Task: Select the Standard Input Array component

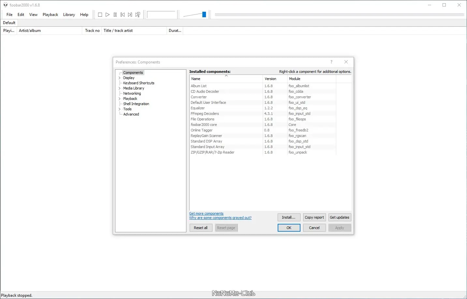Action: tap(263, 147)
